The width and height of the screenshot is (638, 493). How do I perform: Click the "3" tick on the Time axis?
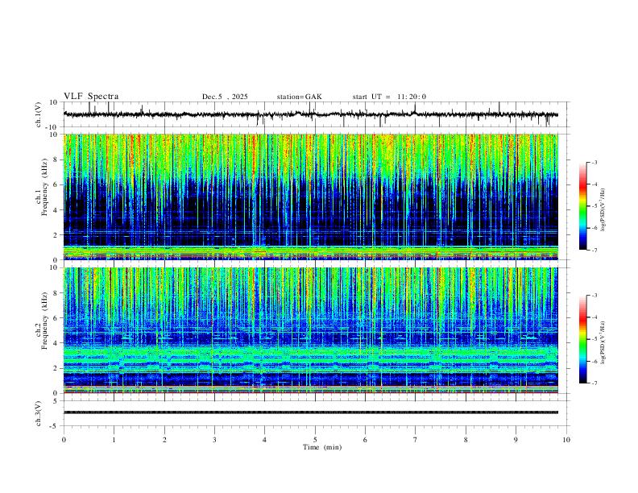tap(214, 440)
